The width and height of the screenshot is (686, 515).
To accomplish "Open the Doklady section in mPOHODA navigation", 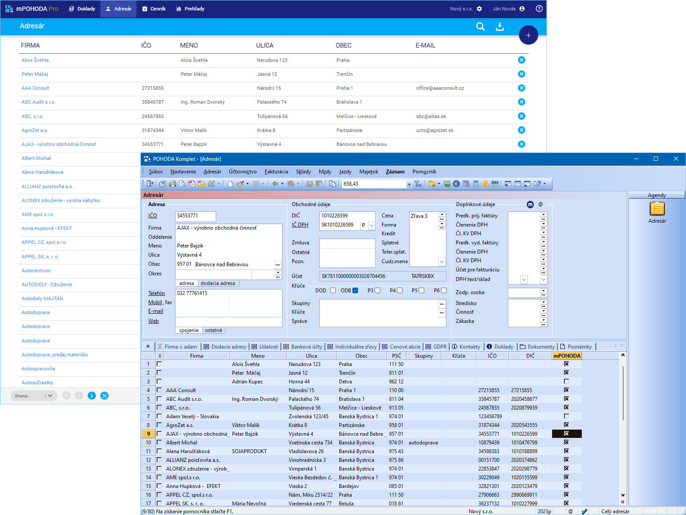I will click(82, 9).
